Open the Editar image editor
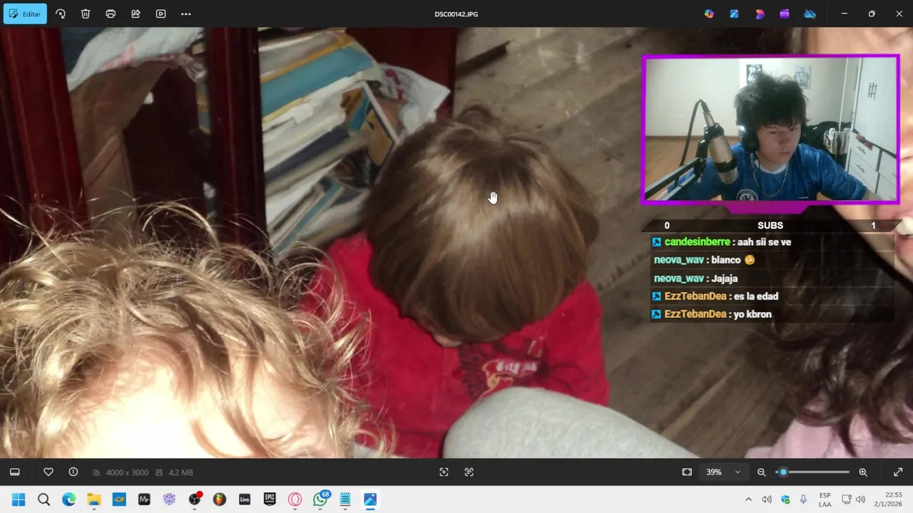 25,14
